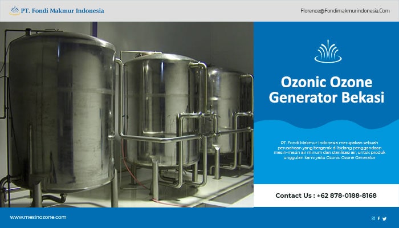
Task: Open the www.mesinozone.com link
Action: 38,217
